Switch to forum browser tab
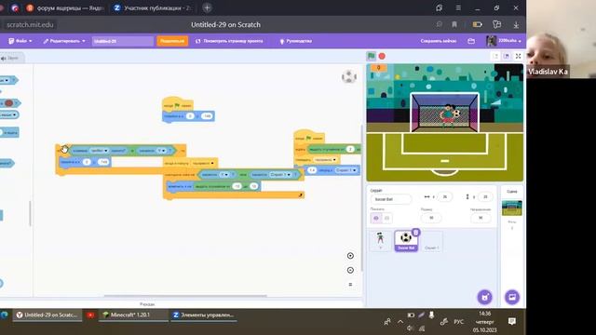Image resolution: width=596 pixels, height=335 pixels. pos(64,8)
